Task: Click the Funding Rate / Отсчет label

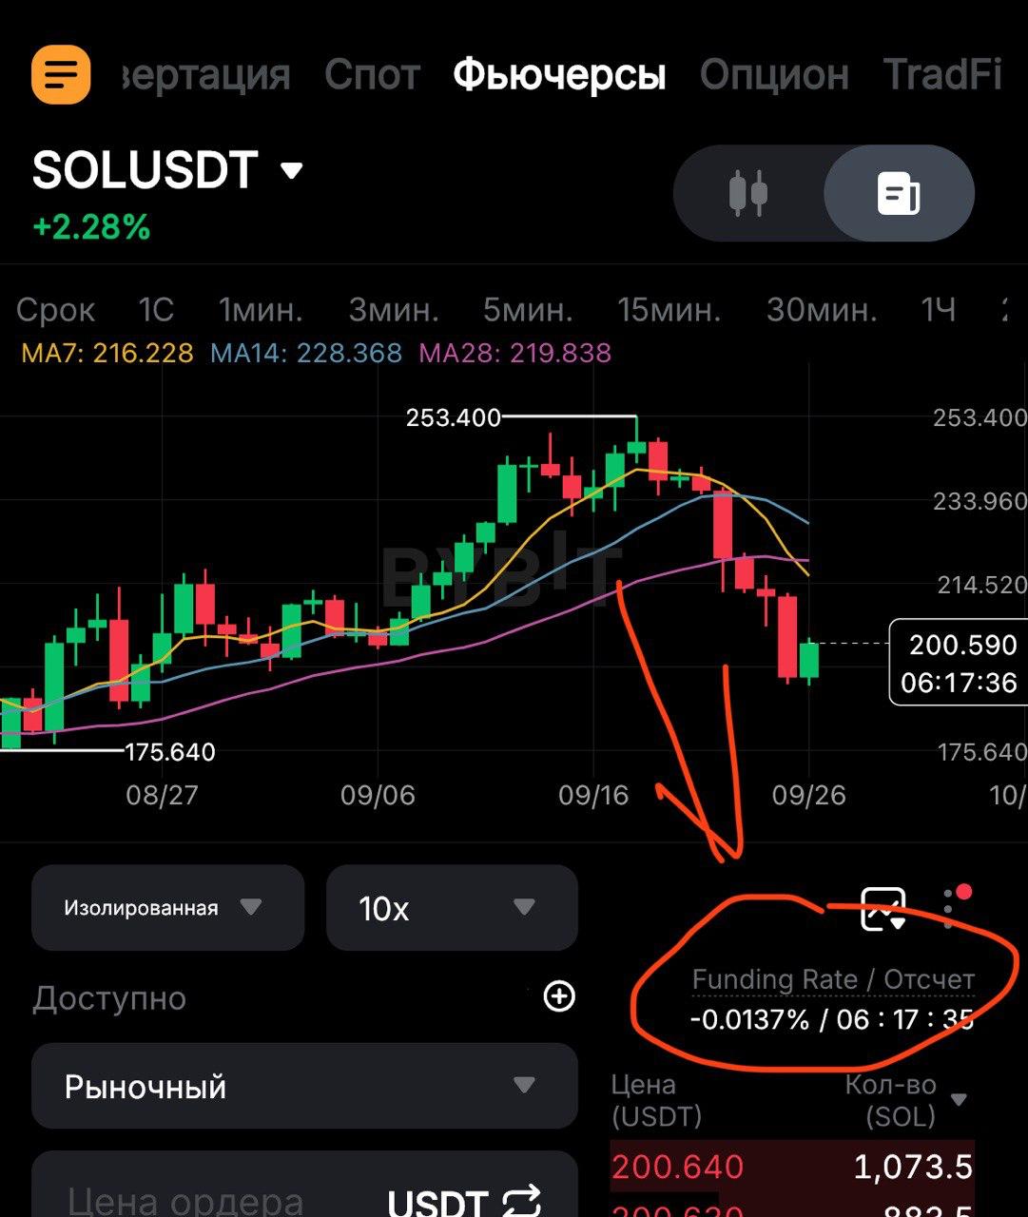Action: pyautogui.click(x=833, y=979)
